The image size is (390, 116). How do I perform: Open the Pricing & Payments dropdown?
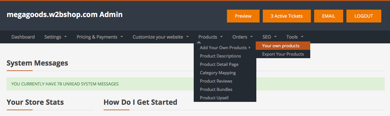click(100, 37)
